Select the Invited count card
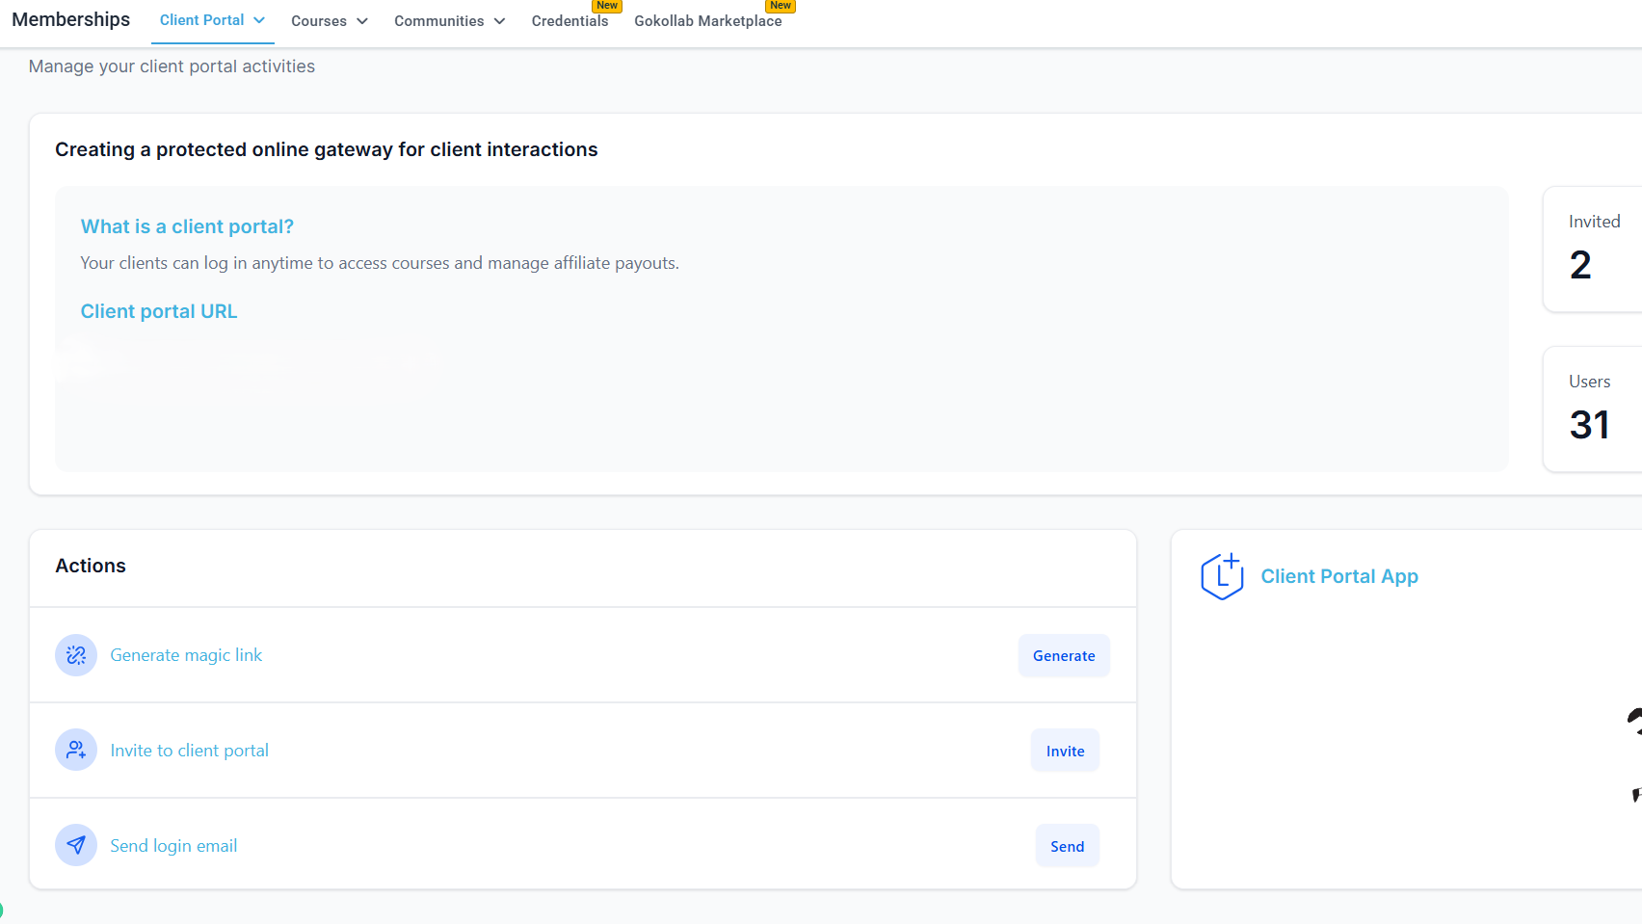 point(1594,249)
